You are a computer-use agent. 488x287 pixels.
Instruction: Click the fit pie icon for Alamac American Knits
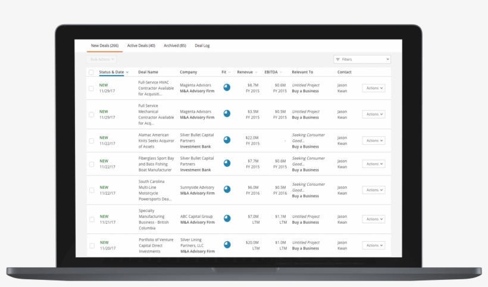227,140
